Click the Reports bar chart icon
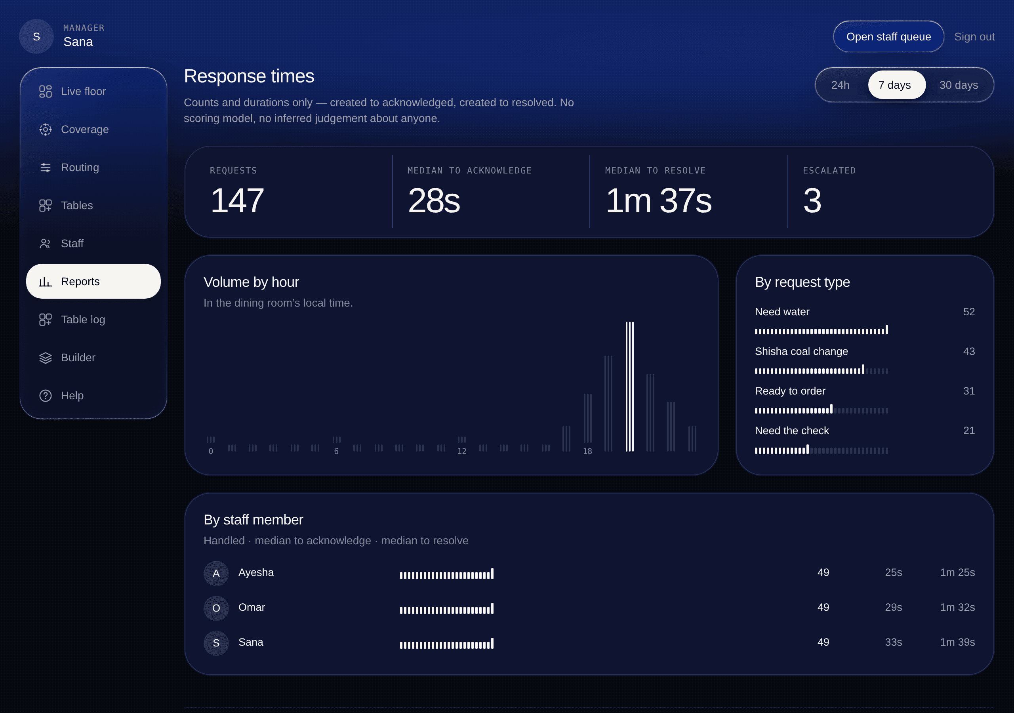Image resolution: width=1014 pixels, height=713 pixels. [x=46, y=281]
